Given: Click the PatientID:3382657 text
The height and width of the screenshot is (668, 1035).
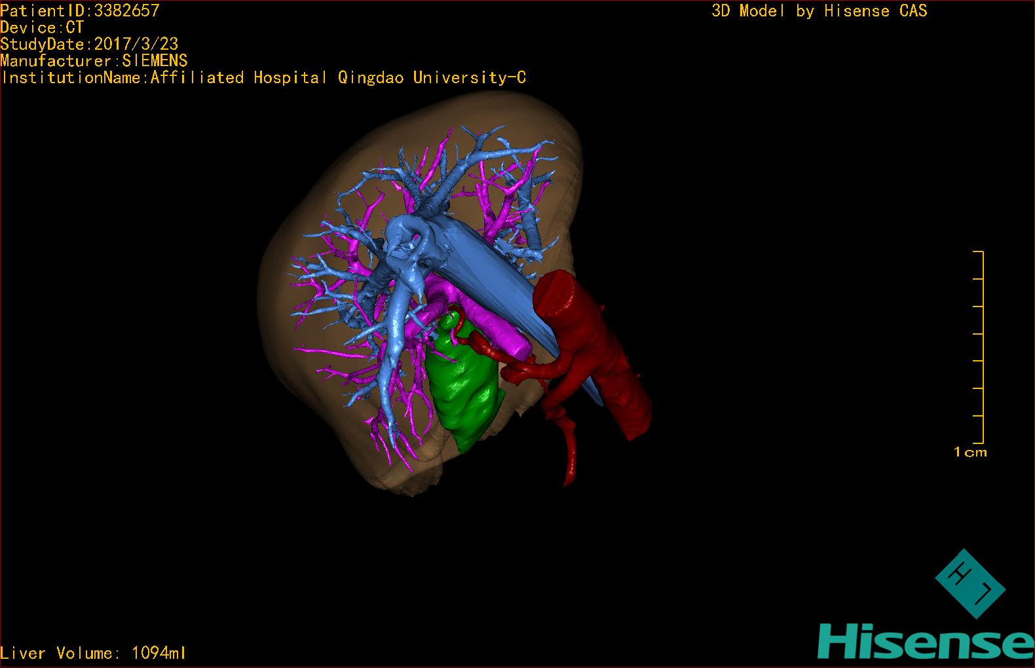Looking at the screenshot, I should pos(80,10).
